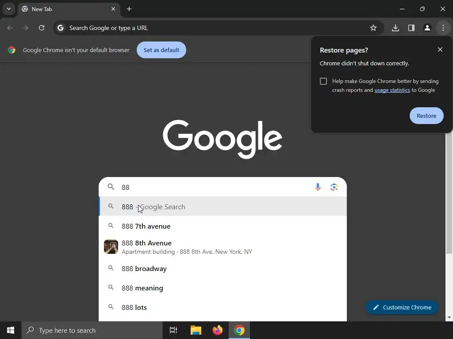Click the search icon beside 888 broadway

111,268
